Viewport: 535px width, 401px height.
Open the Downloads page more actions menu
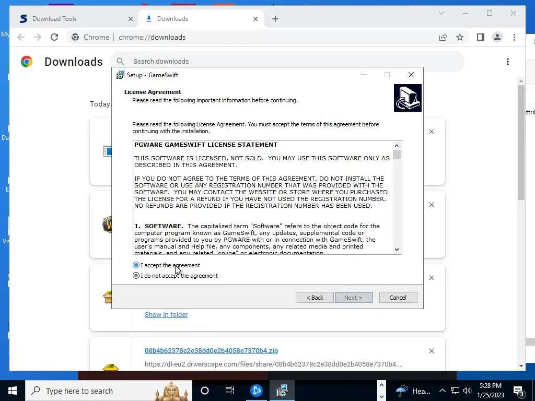[x=508, y=62]
